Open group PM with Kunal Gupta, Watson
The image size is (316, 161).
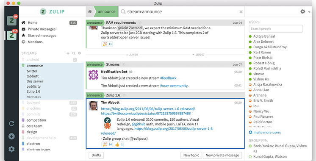(x=270, y=157)
